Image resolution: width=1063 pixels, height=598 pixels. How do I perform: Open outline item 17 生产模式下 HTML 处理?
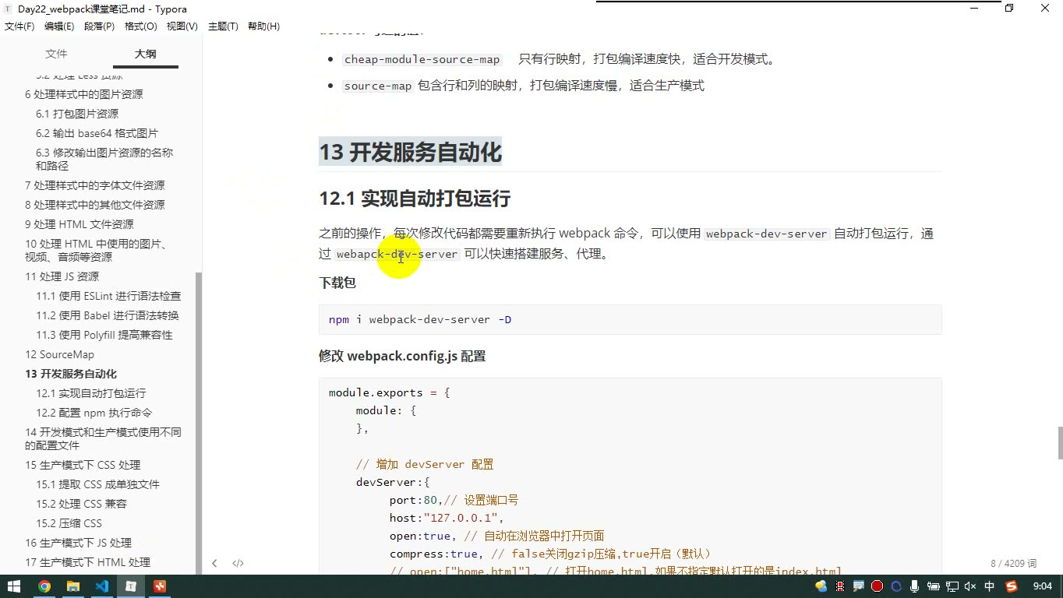[87, 562]
